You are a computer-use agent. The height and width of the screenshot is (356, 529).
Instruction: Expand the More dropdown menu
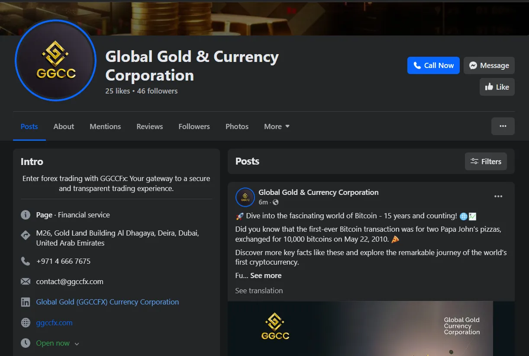click(x=277, y=126)
